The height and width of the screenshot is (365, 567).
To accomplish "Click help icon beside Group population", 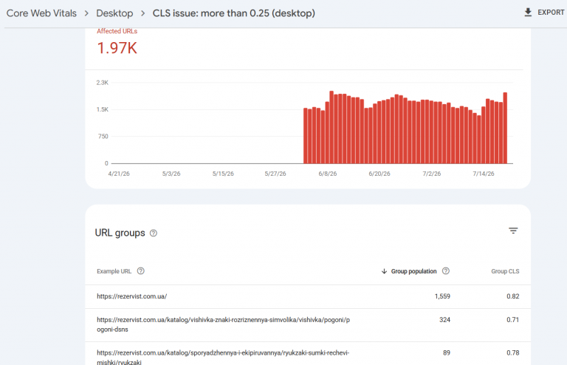I will pyautogui.click(x=446, y=271).
